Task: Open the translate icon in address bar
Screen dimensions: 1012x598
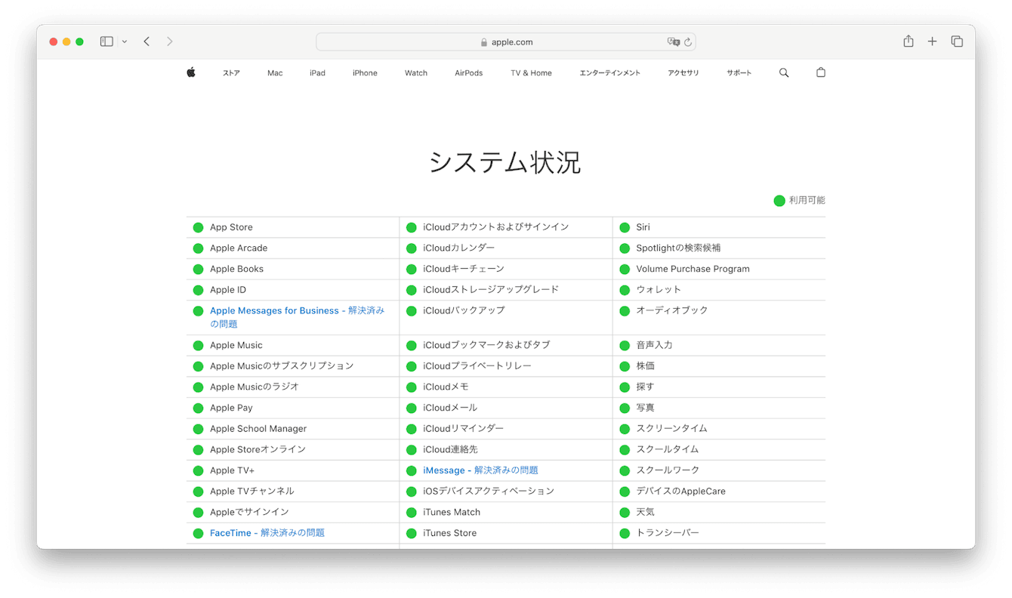Action: [674, 42]
